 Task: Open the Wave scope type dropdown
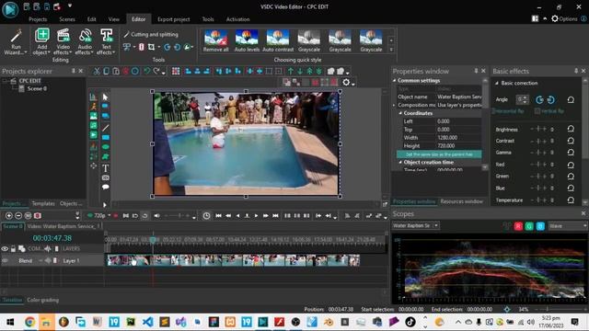pyautogui.click(x=567, y=226)
